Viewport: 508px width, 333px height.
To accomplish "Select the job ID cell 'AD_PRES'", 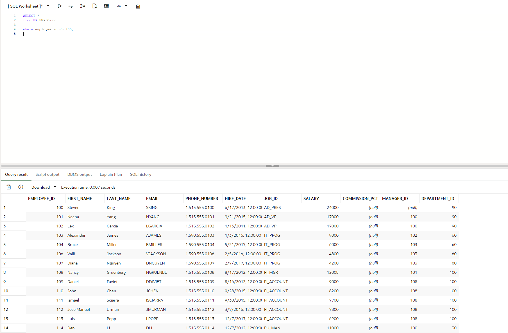I will [x=282, y=207].
